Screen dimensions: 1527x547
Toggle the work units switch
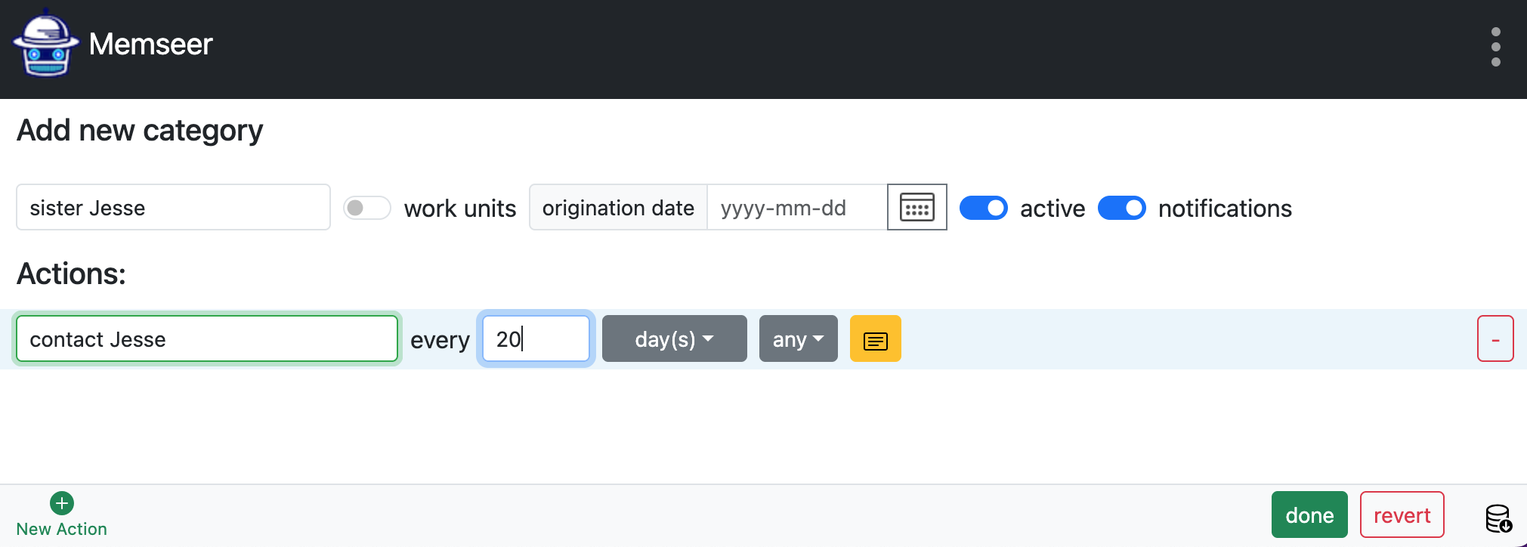tap(367, 208)
